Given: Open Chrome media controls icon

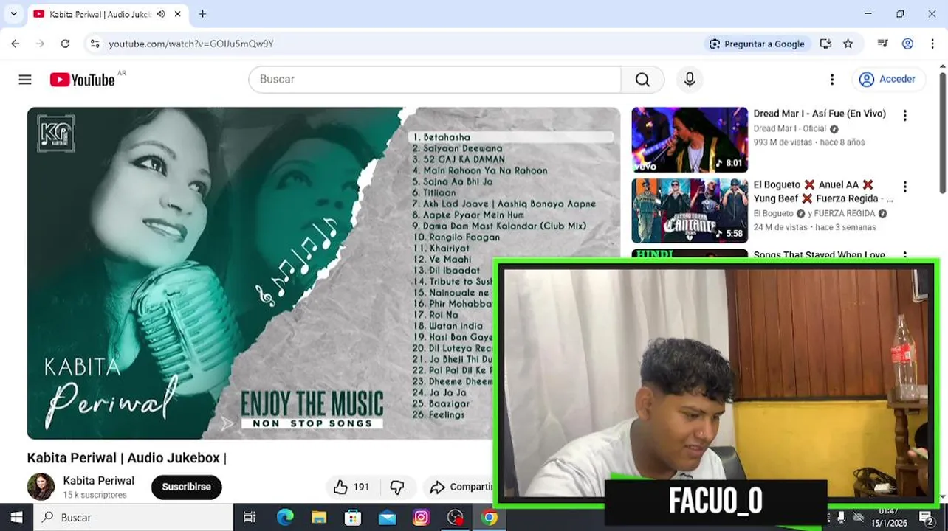Looking at the screenshot, I should tap(882, 44).
